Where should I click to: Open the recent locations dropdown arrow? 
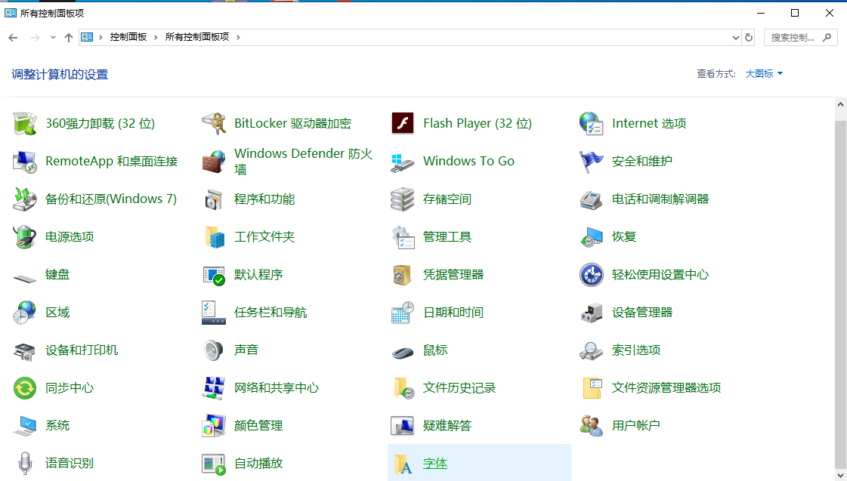53,37
